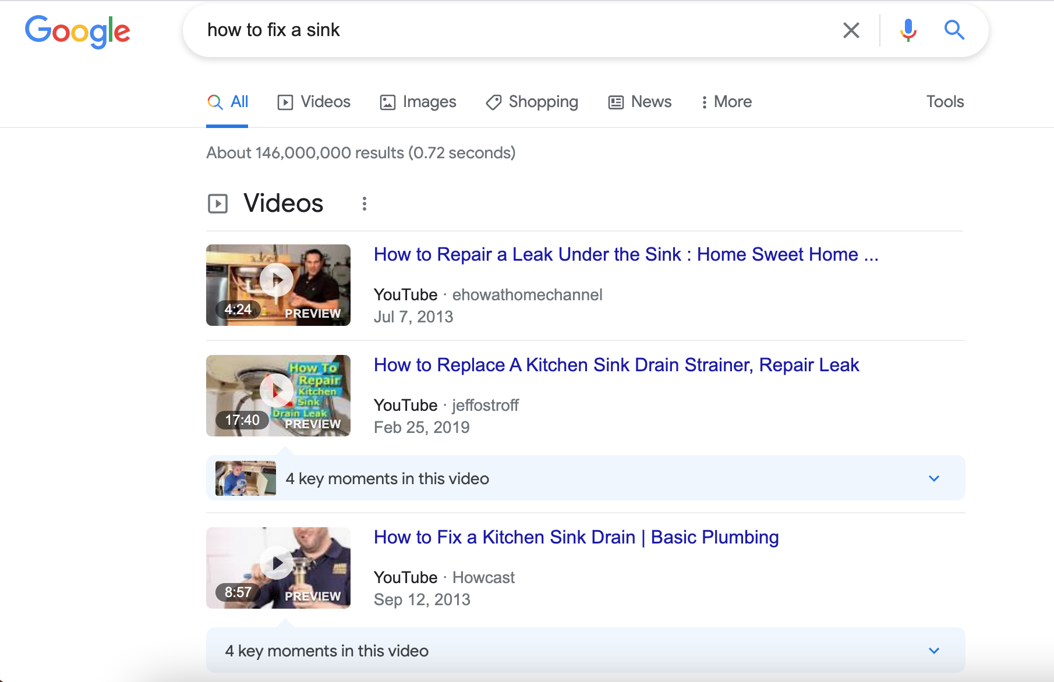Play the 8:57 Howcast video thumbnail

pyautogui.click(x=278, y=568)
